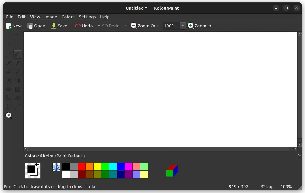Click the small icon right of Colors label
The height and width of the screenshot is (193, 305).
pos(300,156)
